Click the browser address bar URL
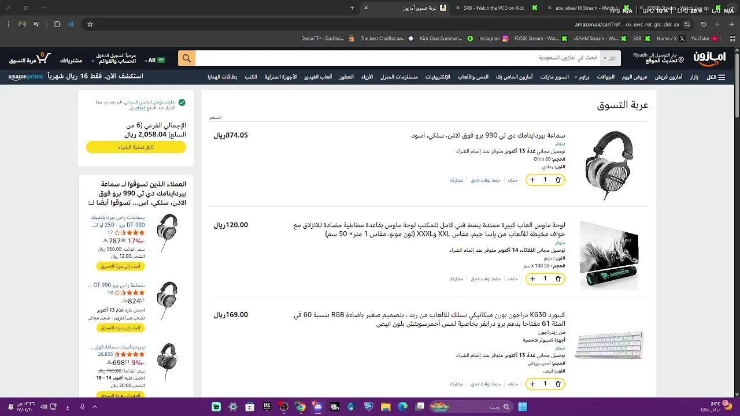 pos(627,24)
